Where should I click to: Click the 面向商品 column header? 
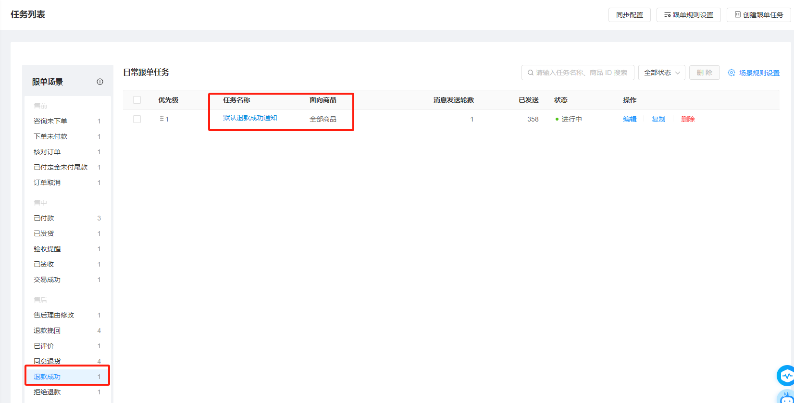point(323,100)
